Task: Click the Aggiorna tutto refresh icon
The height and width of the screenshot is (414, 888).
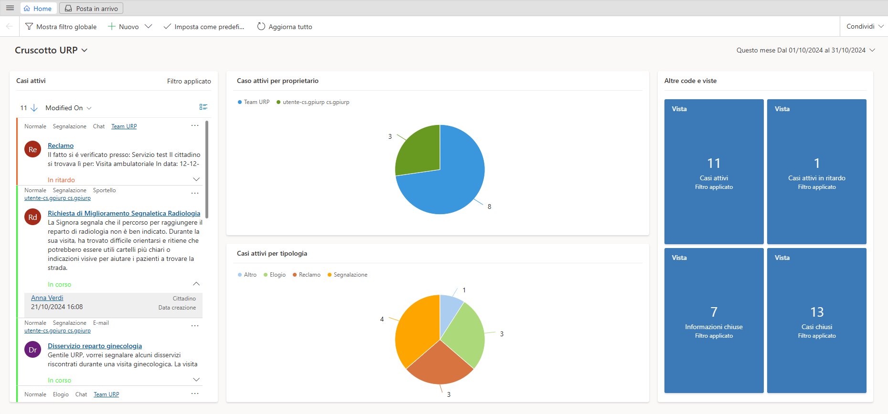Action: (261, 27)
